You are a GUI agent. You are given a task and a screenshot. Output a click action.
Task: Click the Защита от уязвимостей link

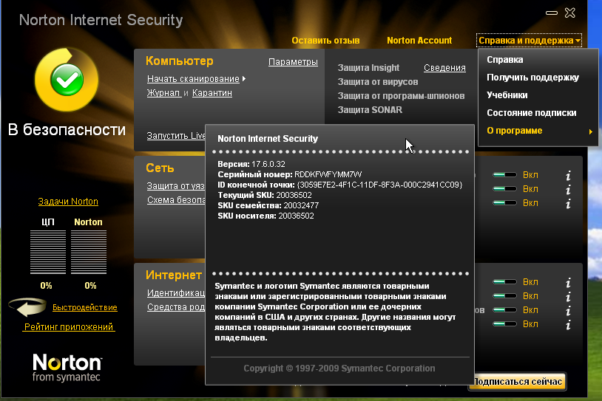tap(175, 185)
